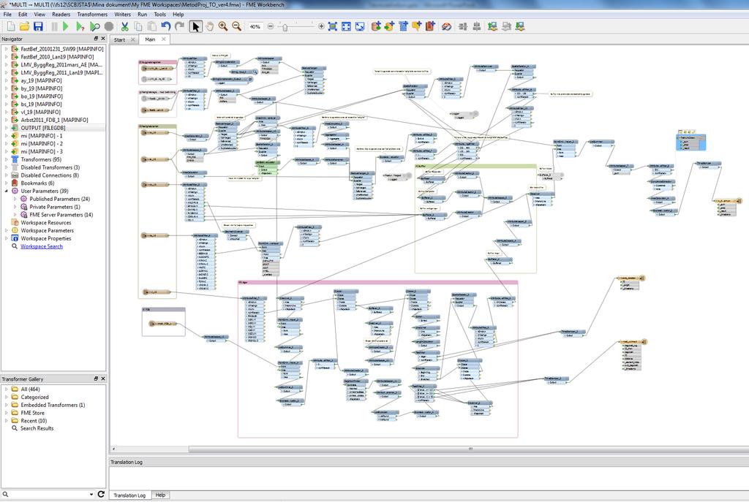The height and width of the screenshot is (502, 749).
Task: Expand the FastBef_20101231_SW99 [MAPINFO] reader
Action: [x=6, y=49]
